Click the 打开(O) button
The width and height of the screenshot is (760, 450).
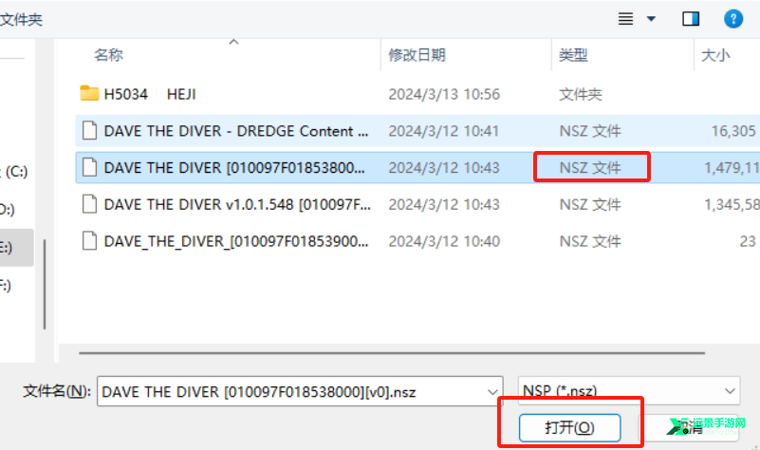569,428
